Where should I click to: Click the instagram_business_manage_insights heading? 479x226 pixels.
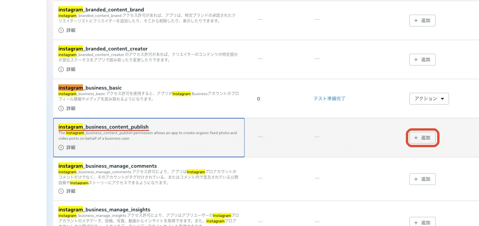coord(104,210)
